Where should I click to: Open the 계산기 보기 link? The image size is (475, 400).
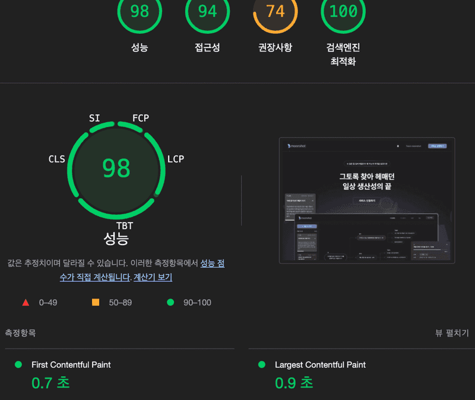[x=154, y=277]
